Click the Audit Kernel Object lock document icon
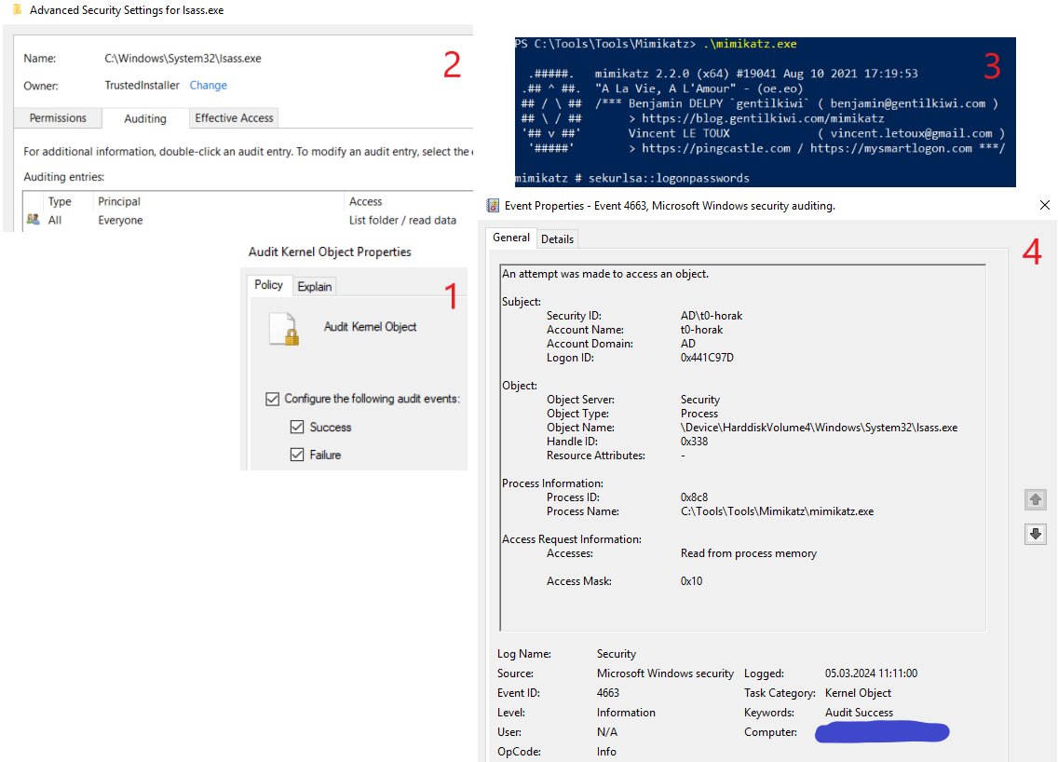Image resolution: width=1058 pixels, height=762 pixels. coord(284,329)
